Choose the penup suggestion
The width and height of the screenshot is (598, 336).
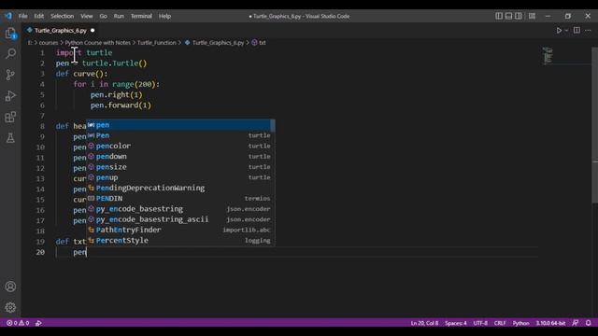tap(178, 177)
